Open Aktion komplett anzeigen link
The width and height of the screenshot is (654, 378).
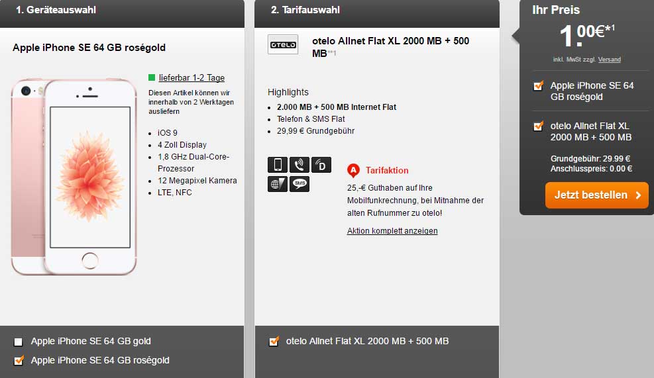[392, 231]
